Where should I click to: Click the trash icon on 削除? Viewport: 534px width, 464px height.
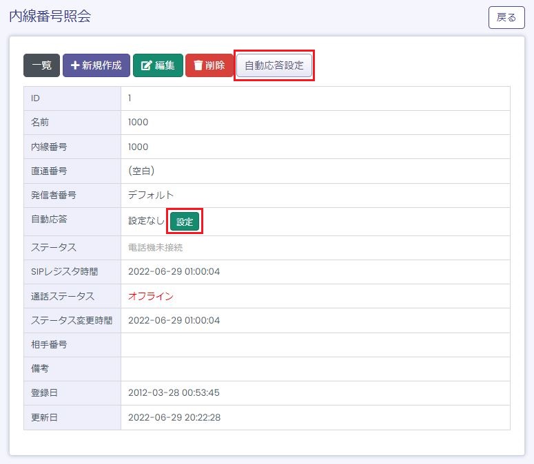click(x=198, y=65)
